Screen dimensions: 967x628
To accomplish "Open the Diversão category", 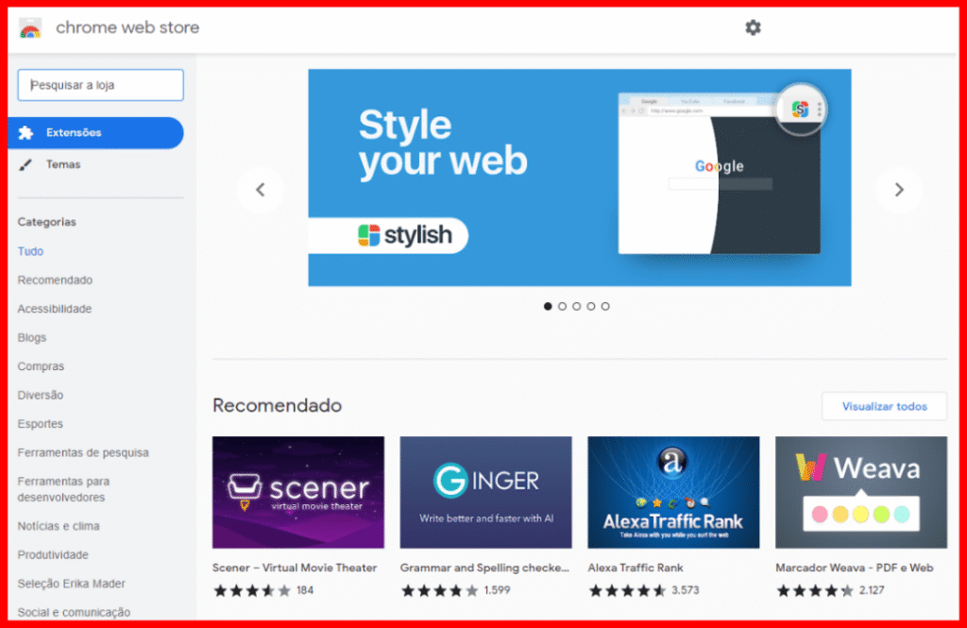I will click(40, 395).
